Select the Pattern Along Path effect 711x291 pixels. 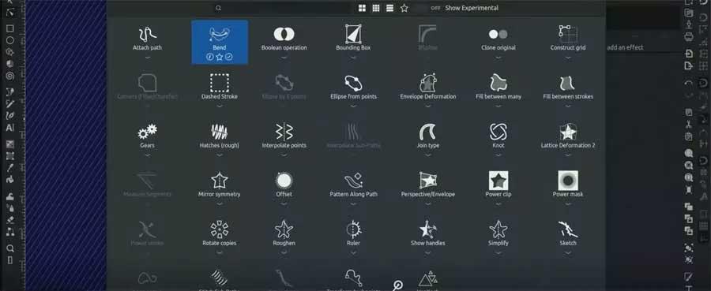click(353, 185)
